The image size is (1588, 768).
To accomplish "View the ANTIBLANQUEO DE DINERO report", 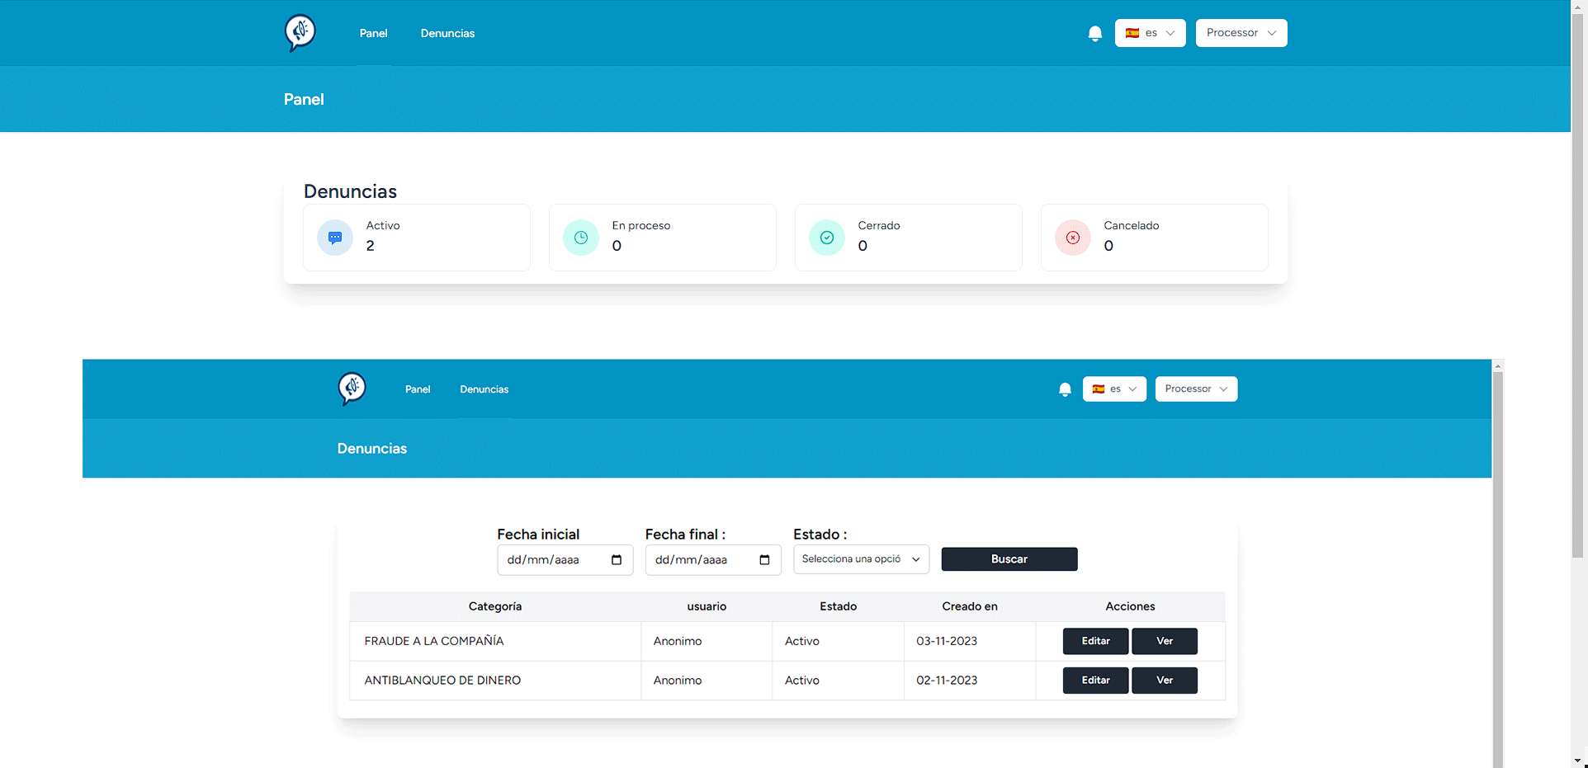I will tap(1164, 681).
